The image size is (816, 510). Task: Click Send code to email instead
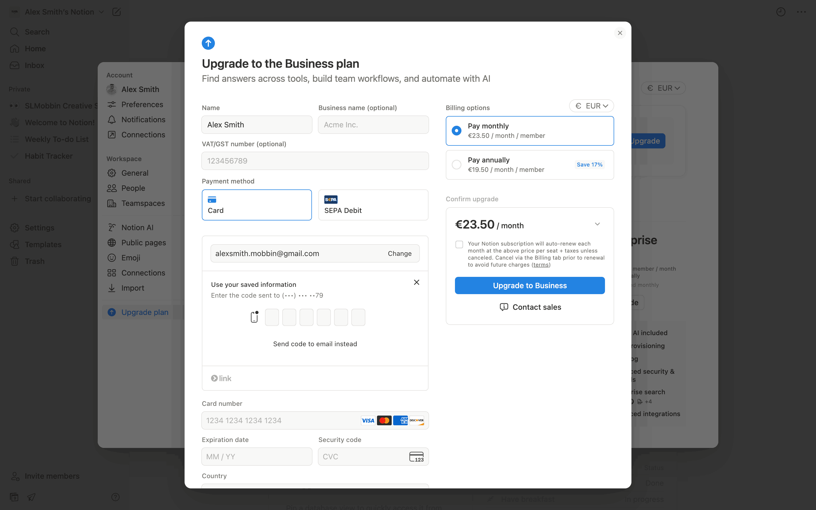click(x=315, y=344)
